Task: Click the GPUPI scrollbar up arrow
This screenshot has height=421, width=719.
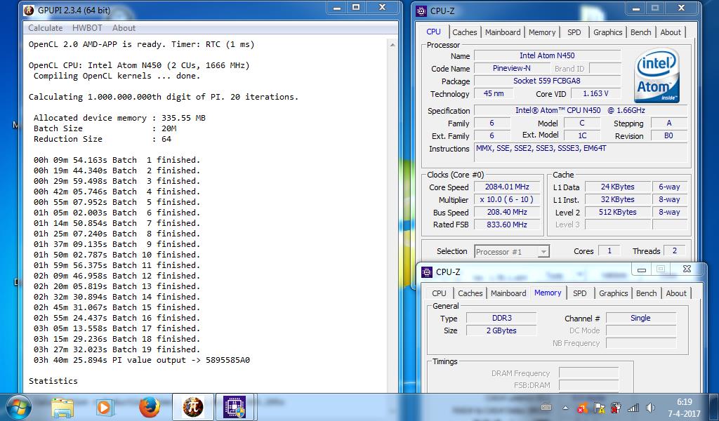Action: point(392,45)
